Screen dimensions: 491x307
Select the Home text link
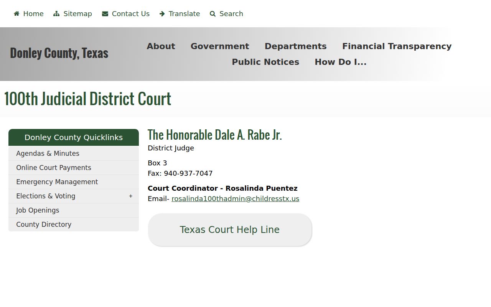33,14
